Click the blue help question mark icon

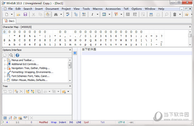click(17, 55)
